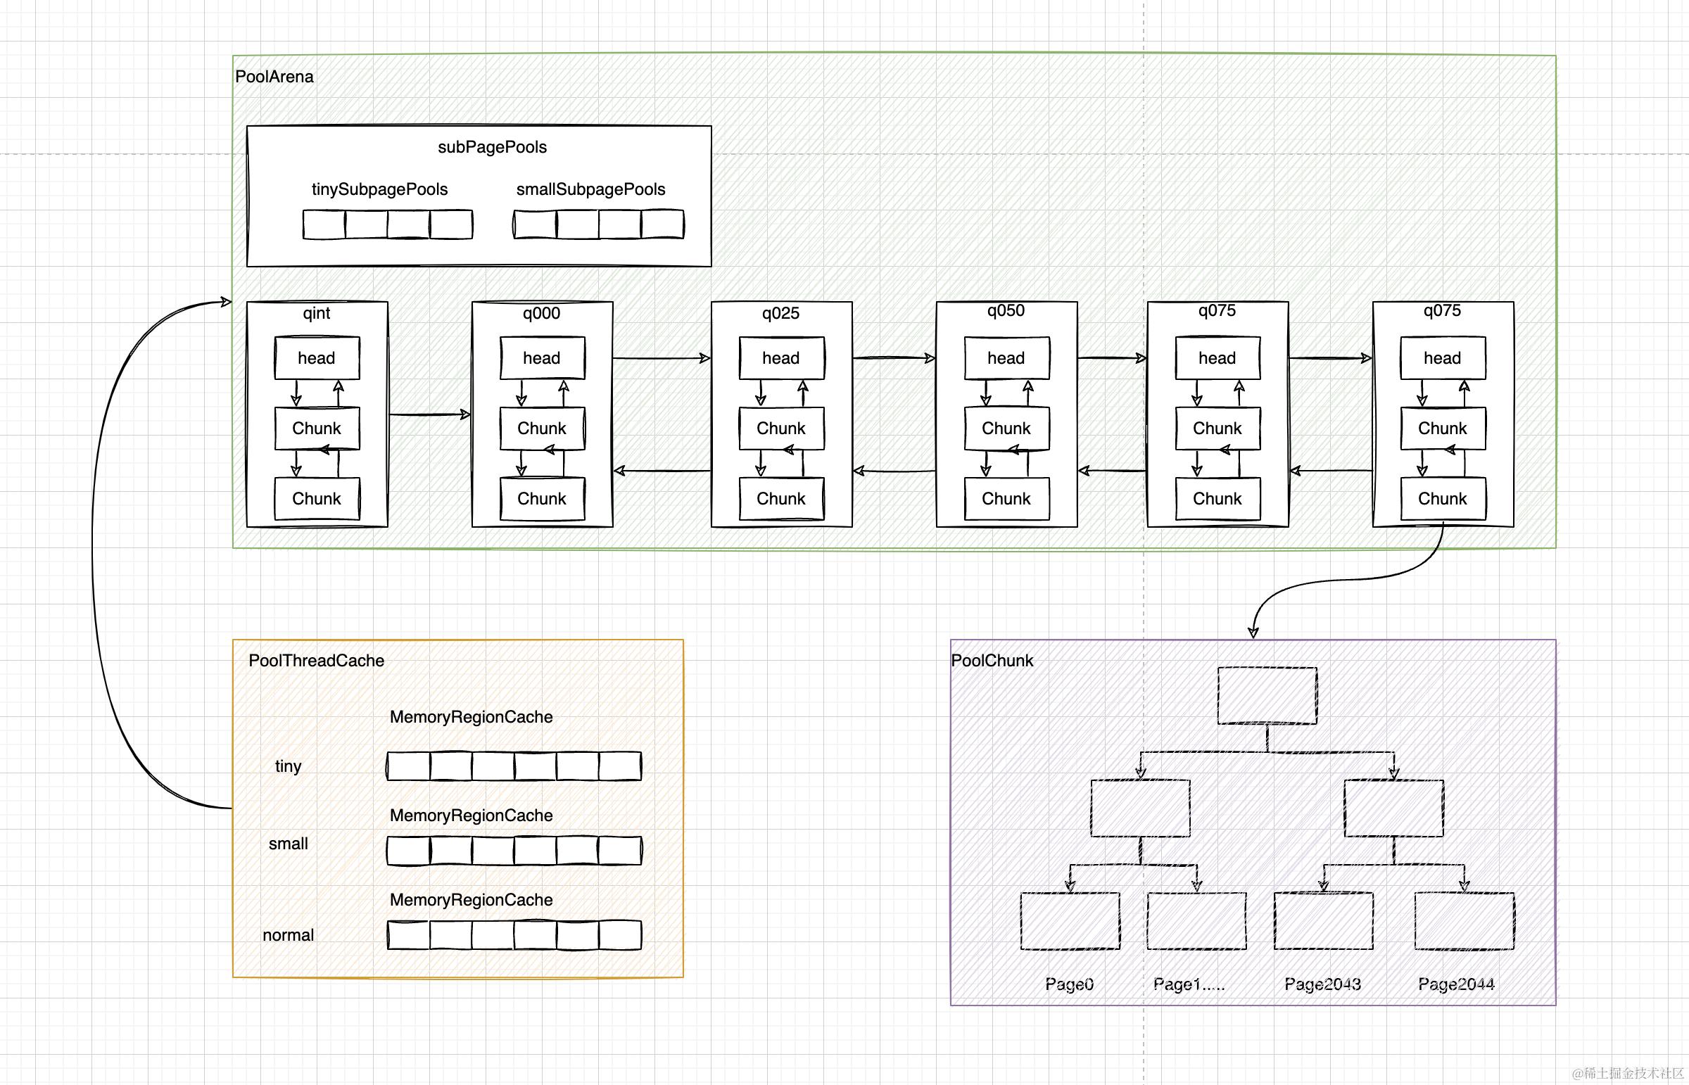The width and height of the screenshot is (1689, 1085).
Task: Click the PoolThreadCache label
Action: coord(317,661)
